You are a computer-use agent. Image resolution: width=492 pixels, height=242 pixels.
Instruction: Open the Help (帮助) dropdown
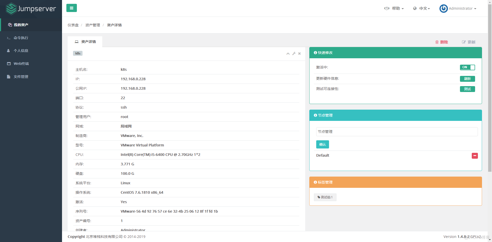(394, 8)
